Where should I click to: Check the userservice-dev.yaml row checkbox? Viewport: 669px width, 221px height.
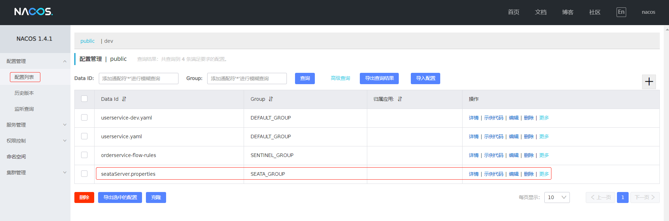84,117
